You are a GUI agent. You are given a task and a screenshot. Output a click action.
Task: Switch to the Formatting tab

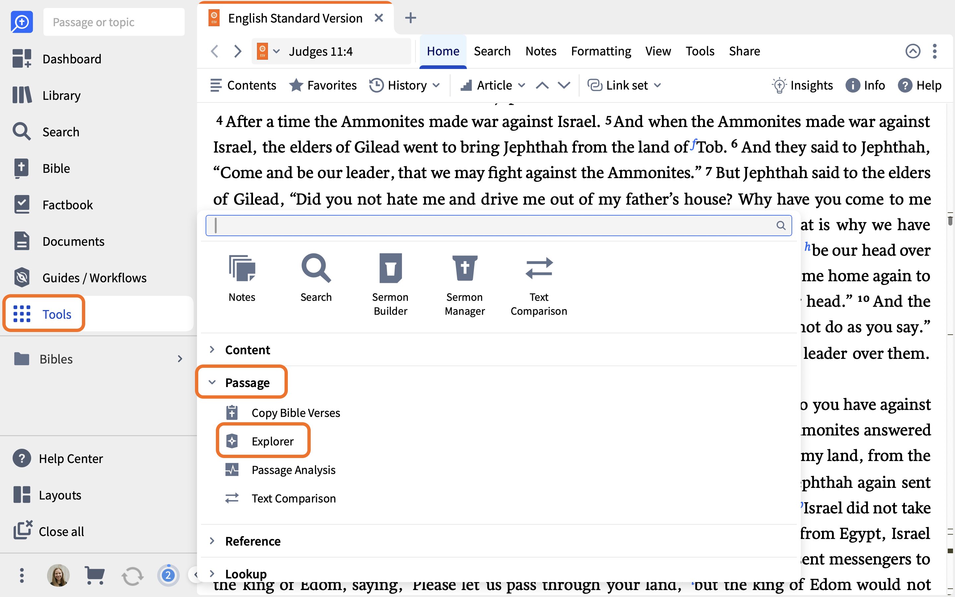point(601,51)
